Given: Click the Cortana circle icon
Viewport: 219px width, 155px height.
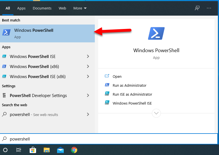Looking at the screenshot, I should tap(5, 150).
